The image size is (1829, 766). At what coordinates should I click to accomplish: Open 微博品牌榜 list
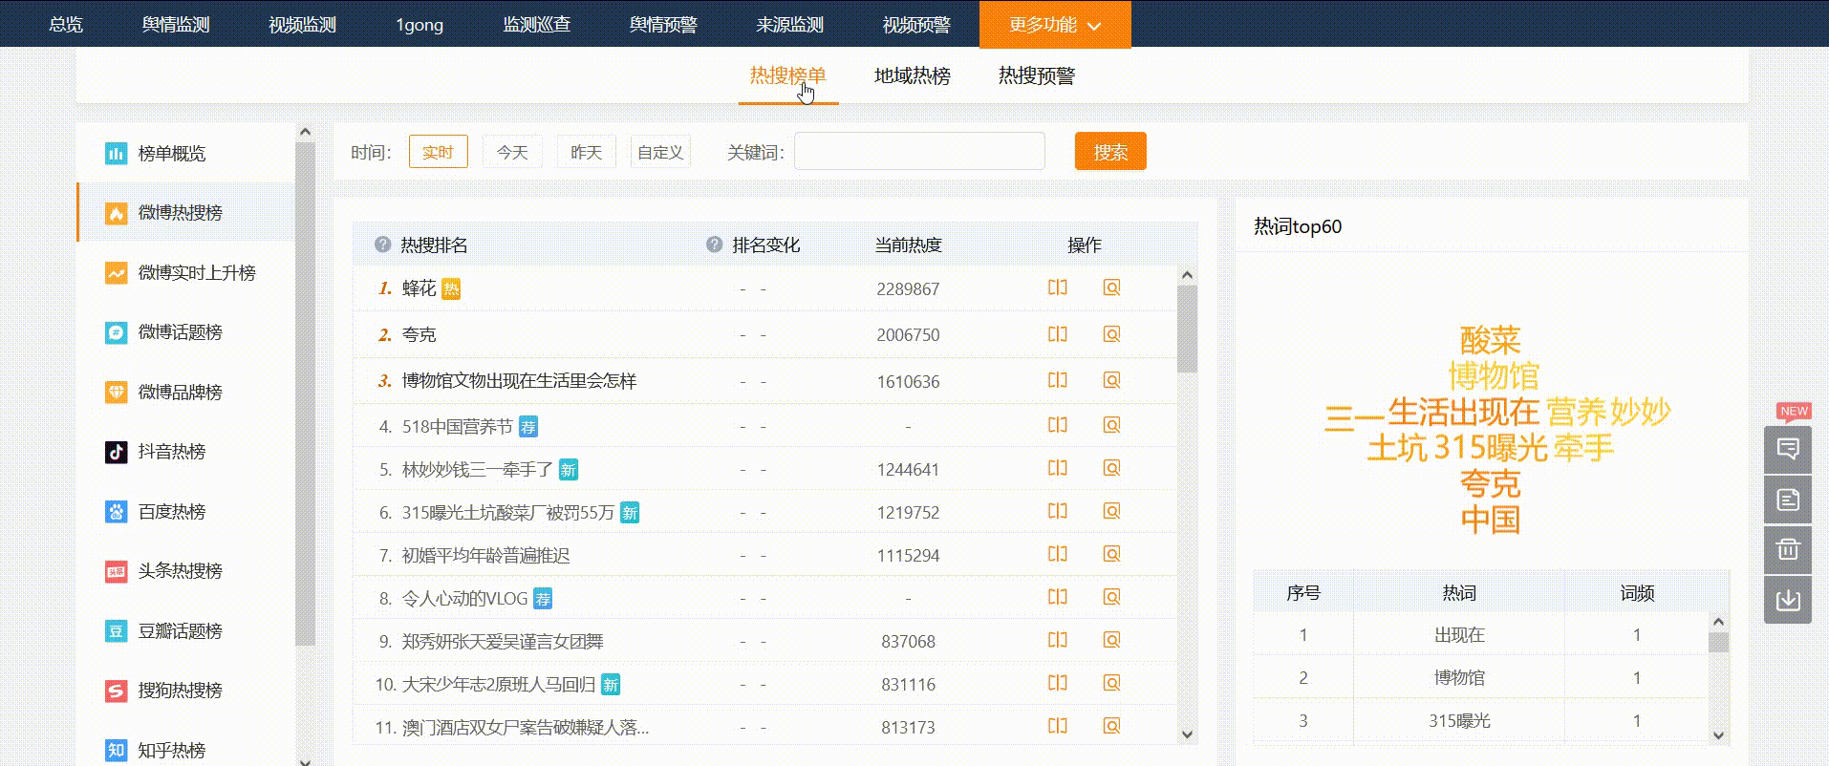(180, 393)
